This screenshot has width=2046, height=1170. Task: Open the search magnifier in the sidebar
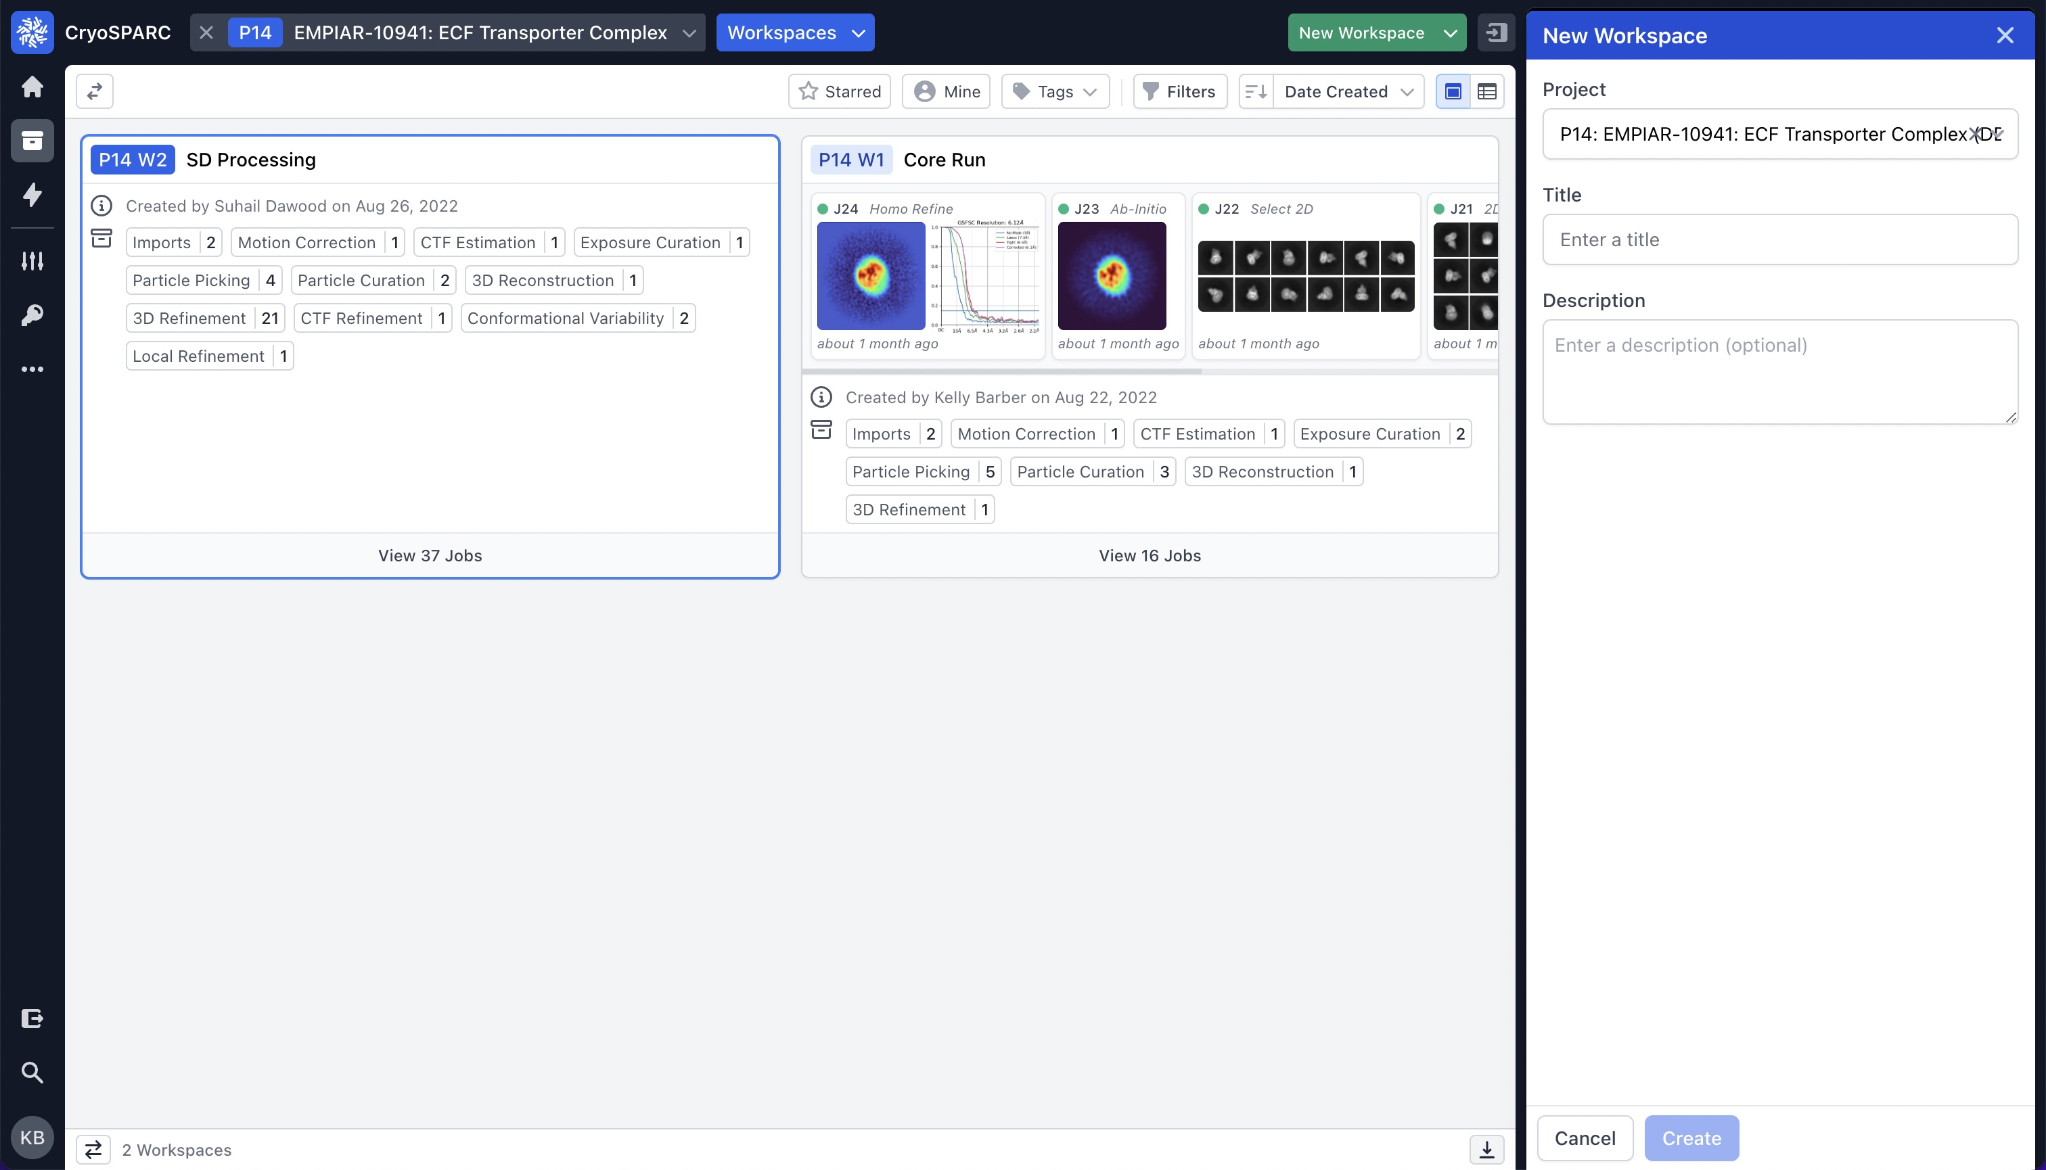click(32, 1072)
